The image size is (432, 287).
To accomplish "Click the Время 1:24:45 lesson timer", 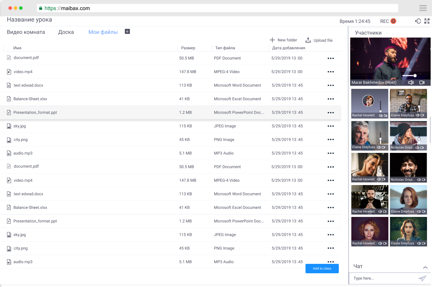I will coord(355,21).
